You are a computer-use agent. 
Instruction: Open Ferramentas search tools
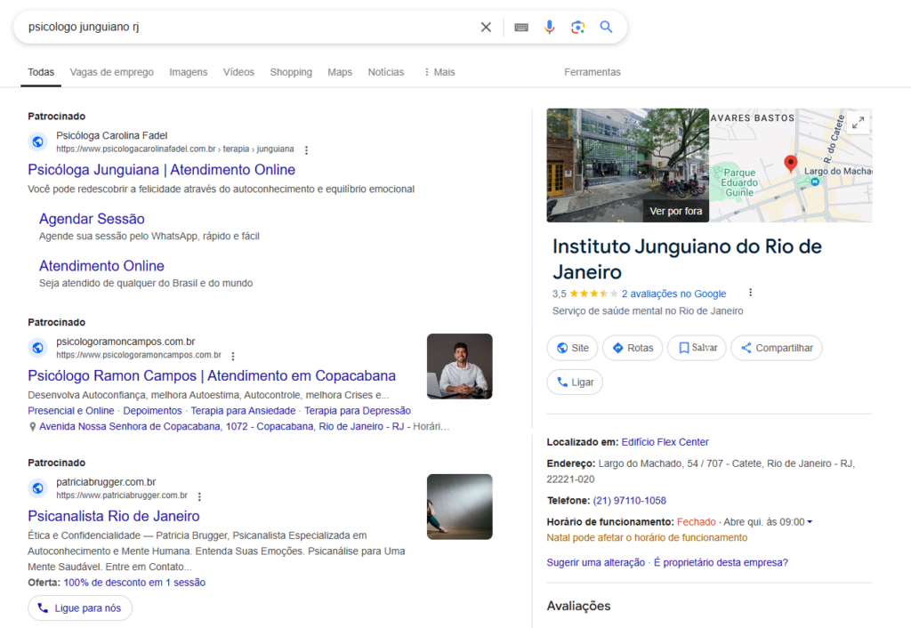click(592, 72)
